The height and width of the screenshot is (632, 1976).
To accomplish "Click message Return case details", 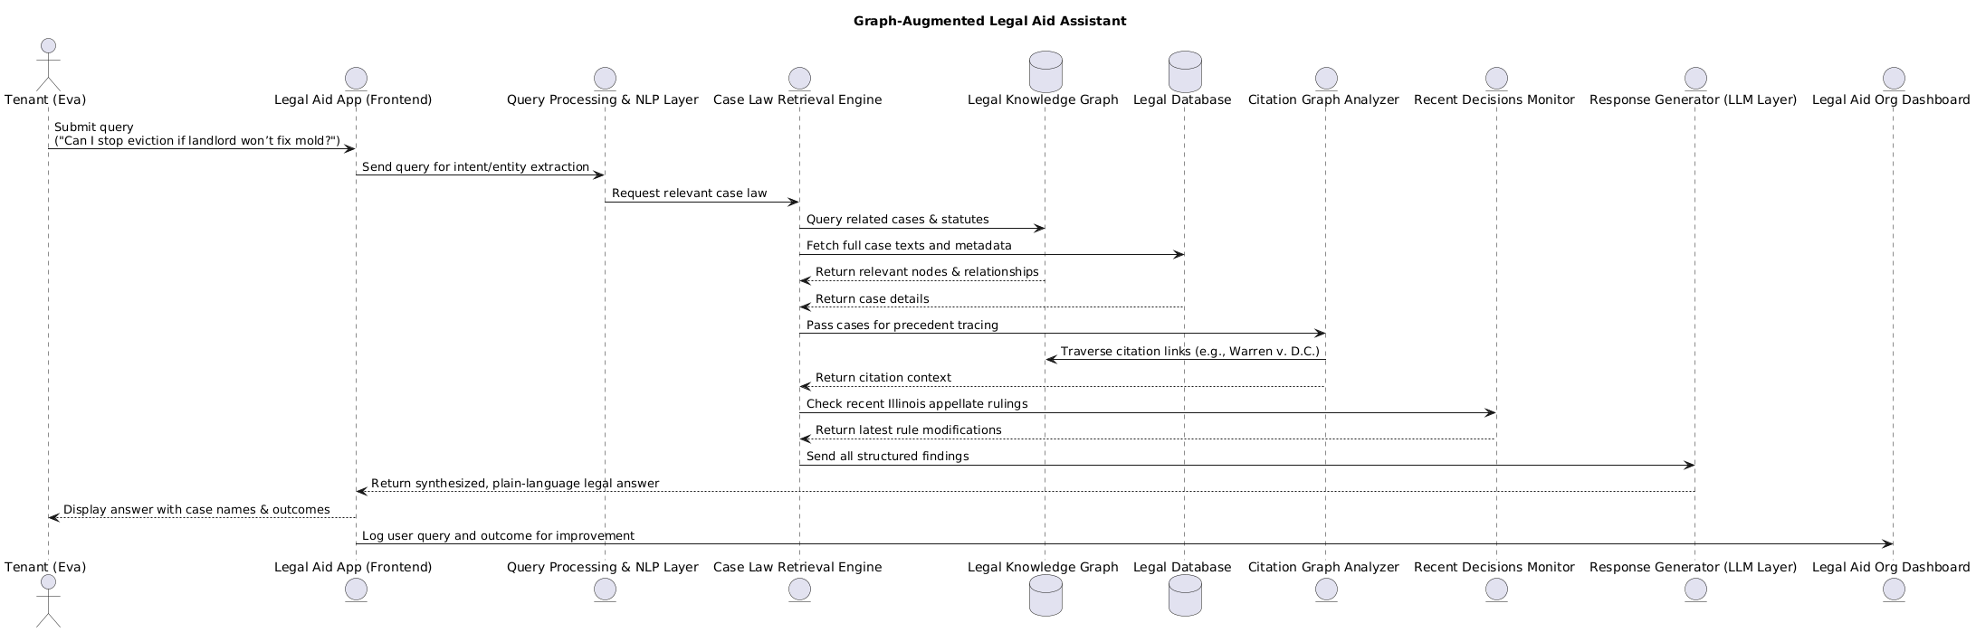I will click(x=872, y=299).
